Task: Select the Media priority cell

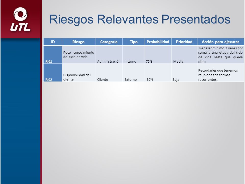Action: click(x=184, y=55)
